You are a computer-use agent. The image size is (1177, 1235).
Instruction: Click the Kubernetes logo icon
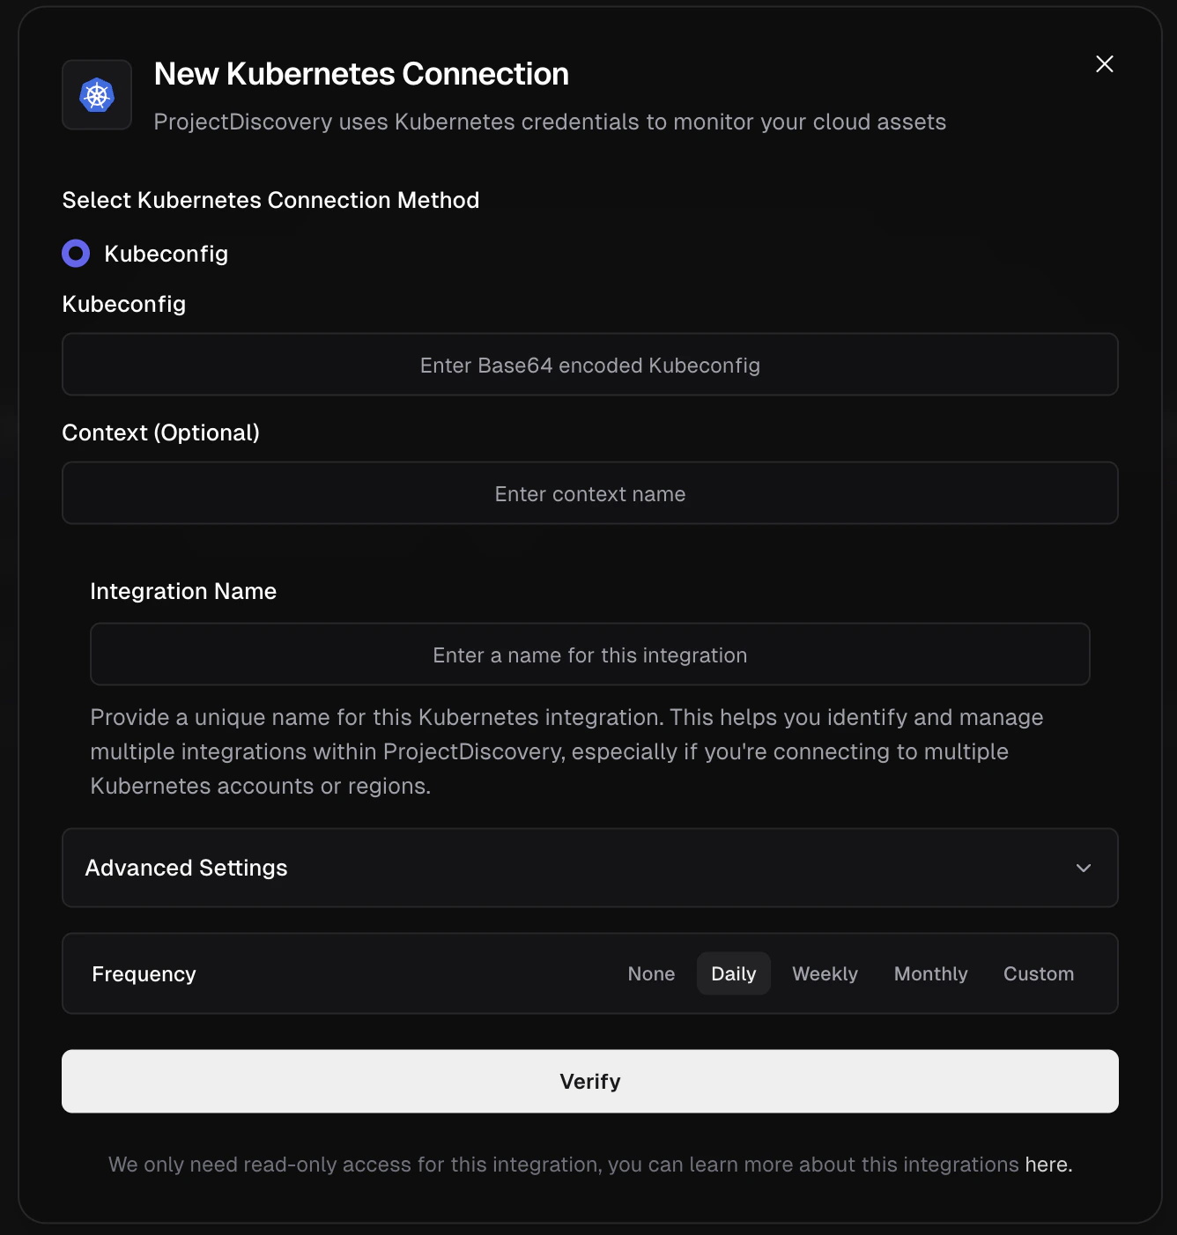click(x=96, y=94)
